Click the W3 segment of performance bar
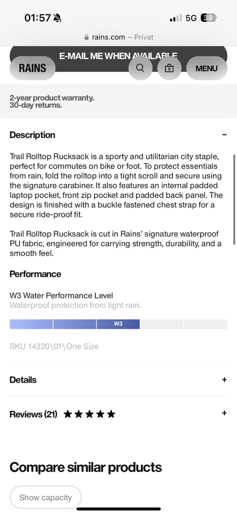This screenshot has height=515, width=237. pos(118,324)
